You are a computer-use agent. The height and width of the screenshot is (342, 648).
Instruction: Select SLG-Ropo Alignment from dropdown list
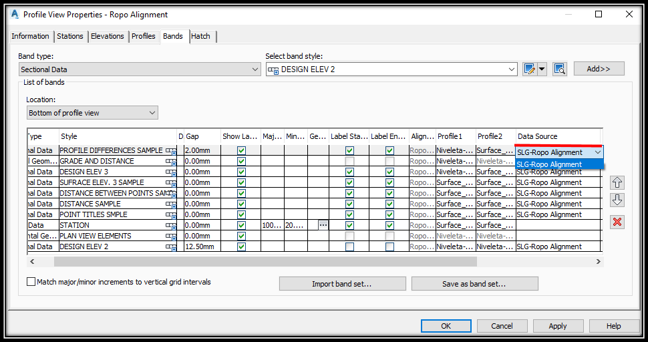(x=560, y=164)
